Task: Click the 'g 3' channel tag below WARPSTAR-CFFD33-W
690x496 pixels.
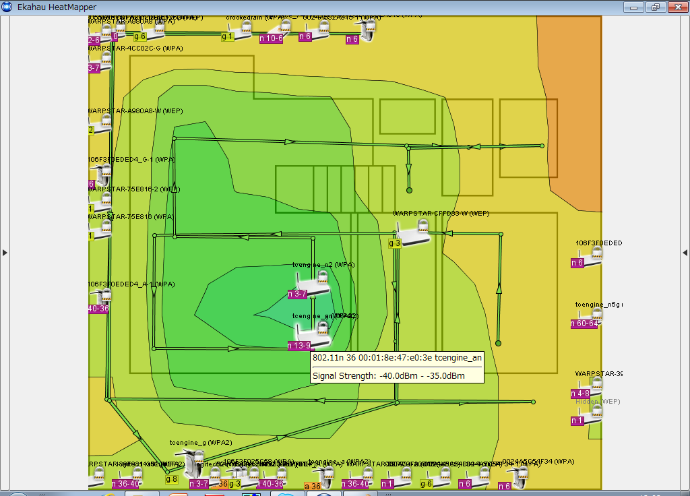Action: (395, 243)
